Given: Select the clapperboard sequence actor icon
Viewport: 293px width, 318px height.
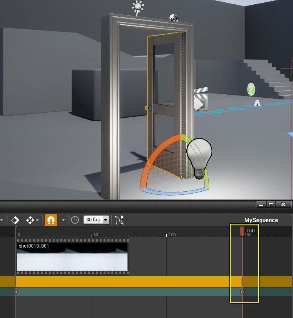Looking at the screenshot, I should tap(200, 99).
